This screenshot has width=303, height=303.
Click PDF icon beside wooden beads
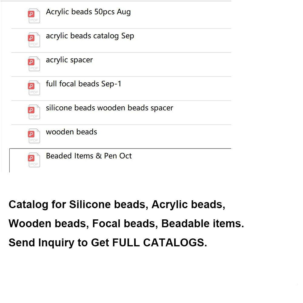click(x=34, y=136)
